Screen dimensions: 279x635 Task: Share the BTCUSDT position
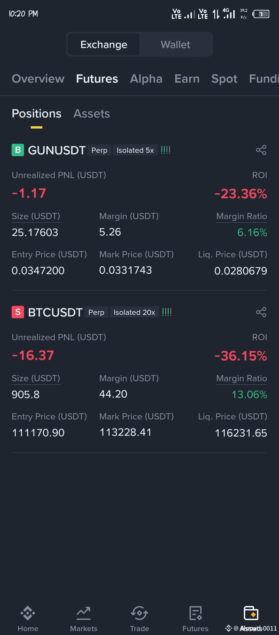[x=261, y=312]
